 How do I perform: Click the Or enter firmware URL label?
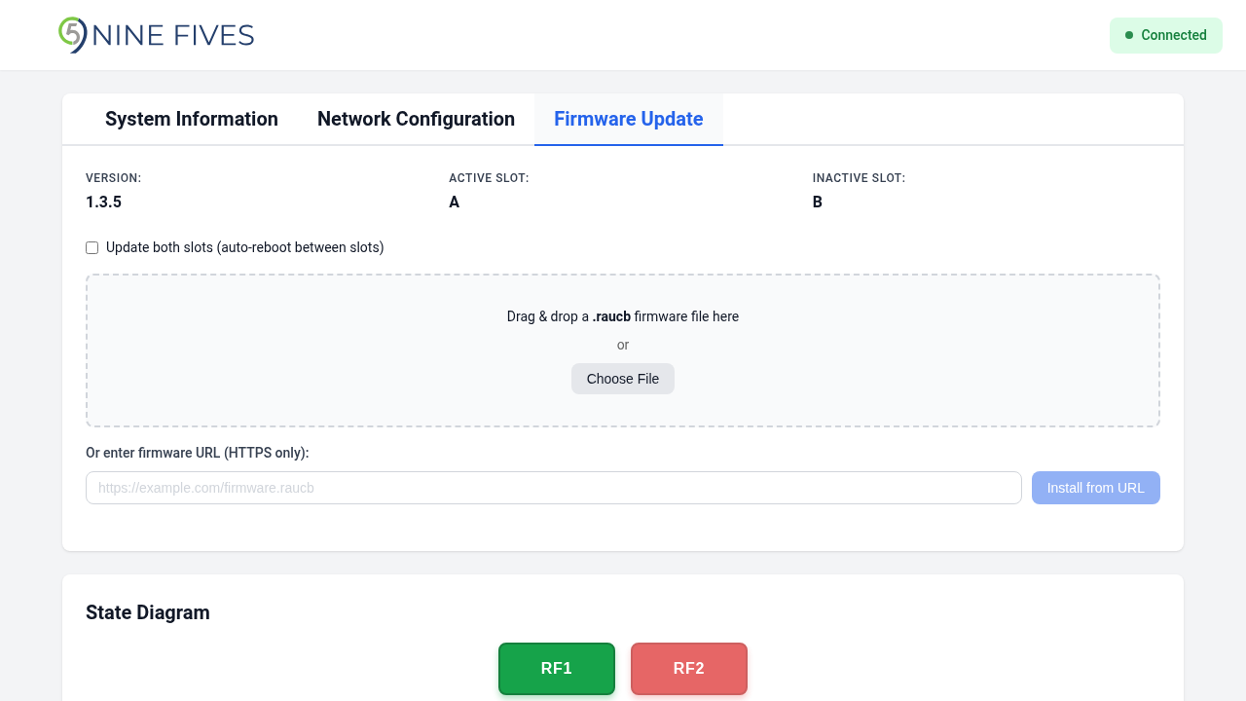click(197, 453)
